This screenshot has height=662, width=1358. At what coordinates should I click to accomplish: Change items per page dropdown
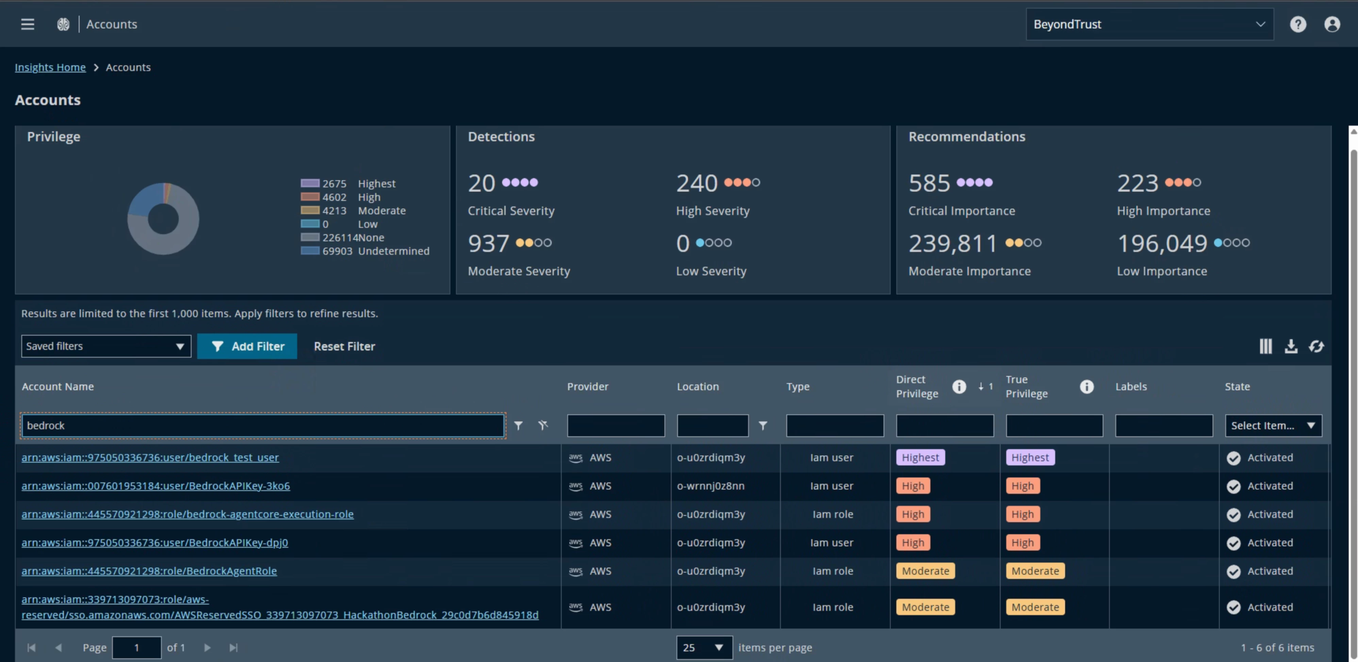[x=704, y=647]
